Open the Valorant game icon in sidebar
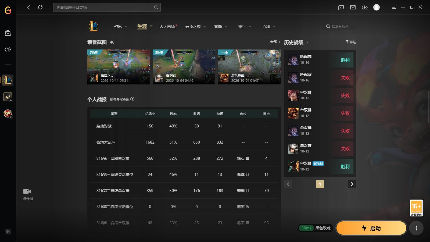430x242 pixels. [8, 97]
